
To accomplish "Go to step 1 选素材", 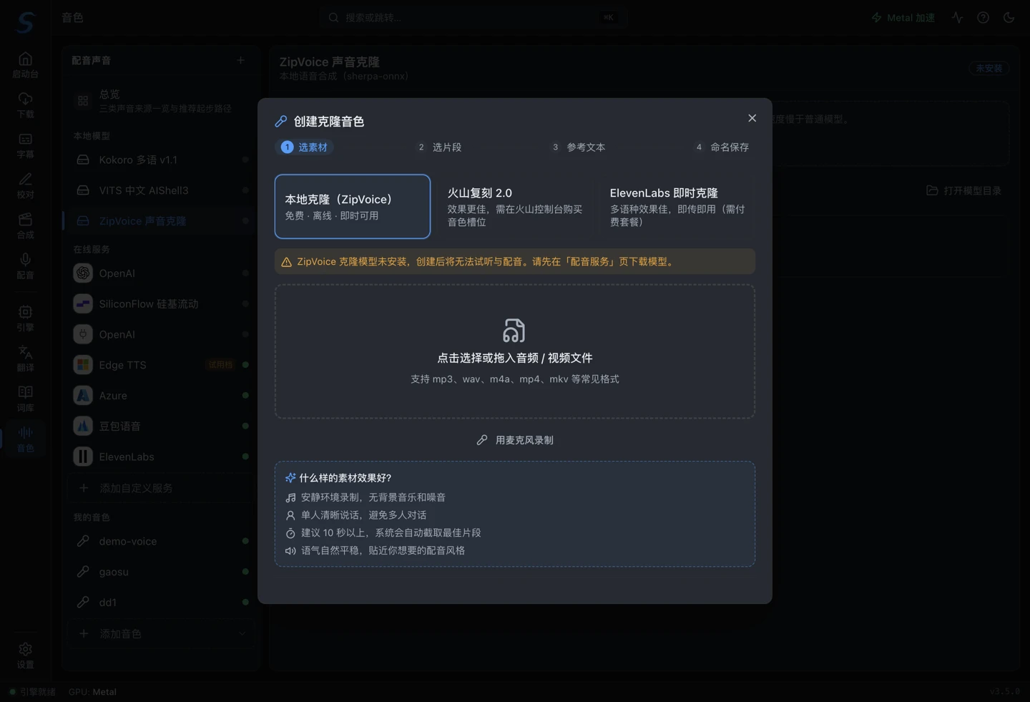I will point(305,147).
